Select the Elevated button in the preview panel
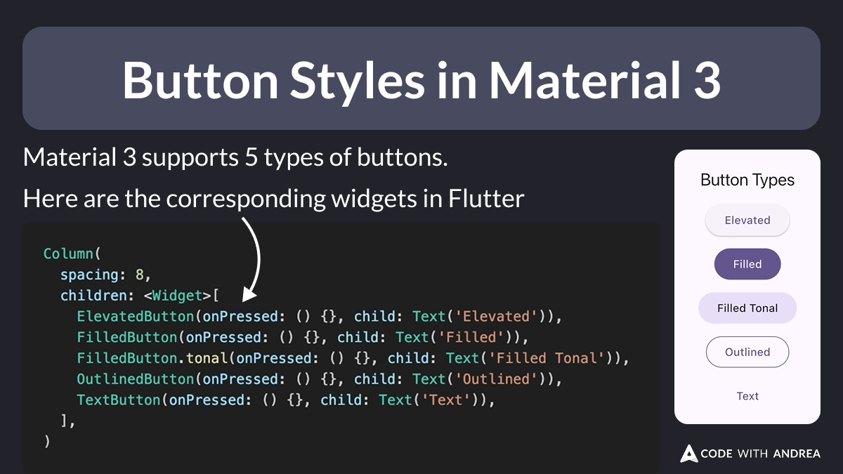Image resolution: width=843 pixels, height=474 pixels. [747, 220]
